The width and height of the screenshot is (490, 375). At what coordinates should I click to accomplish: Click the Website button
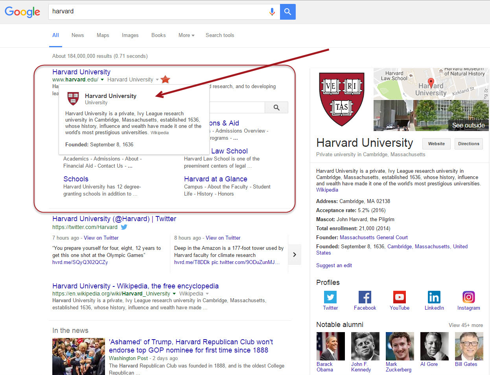tap(436, 144)
